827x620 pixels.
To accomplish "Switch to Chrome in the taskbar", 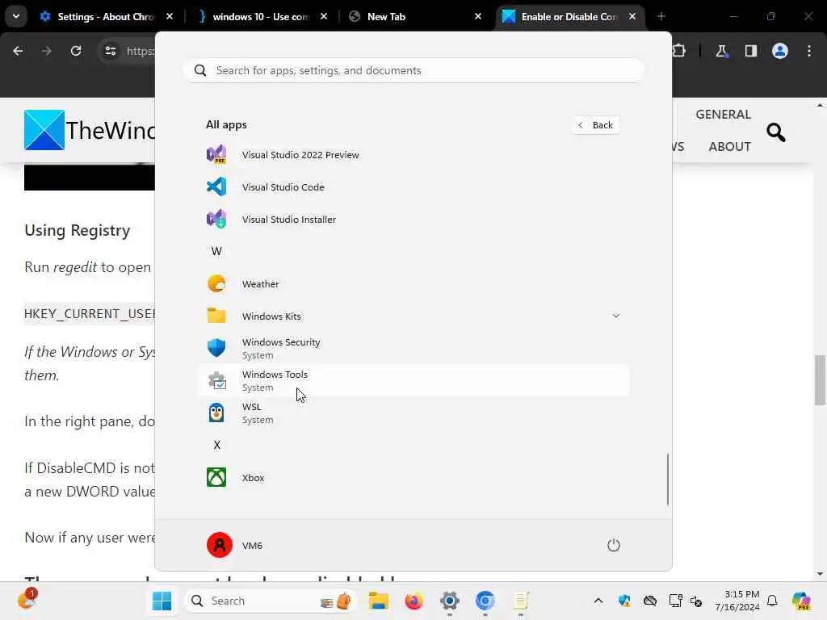I will 485,601.
